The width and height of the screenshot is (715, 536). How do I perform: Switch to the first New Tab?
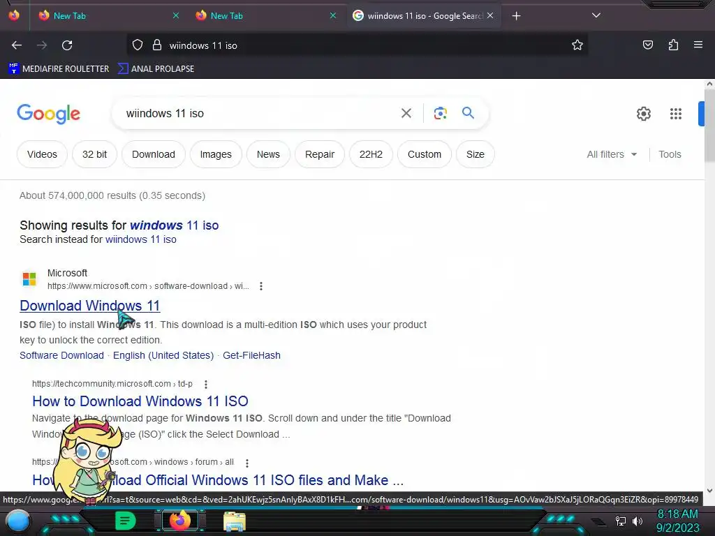(x=108, y=16)
